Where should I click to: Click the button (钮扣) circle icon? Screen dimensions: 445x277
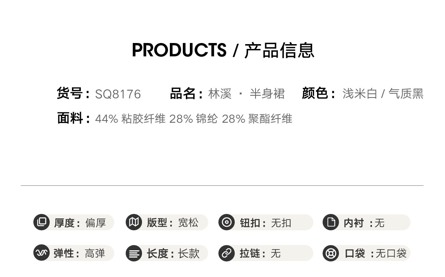coord(227,222)
